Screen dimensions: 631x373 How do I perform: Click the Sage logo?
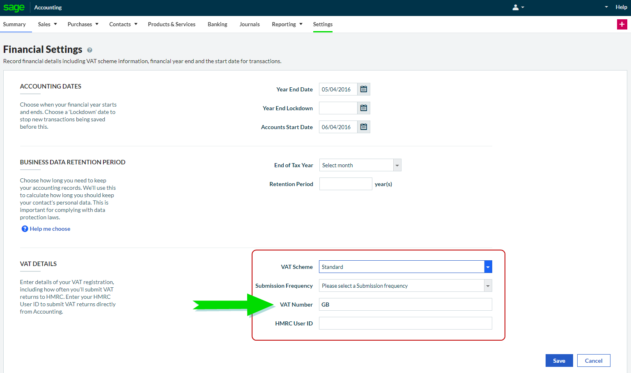tap(14, 7)
